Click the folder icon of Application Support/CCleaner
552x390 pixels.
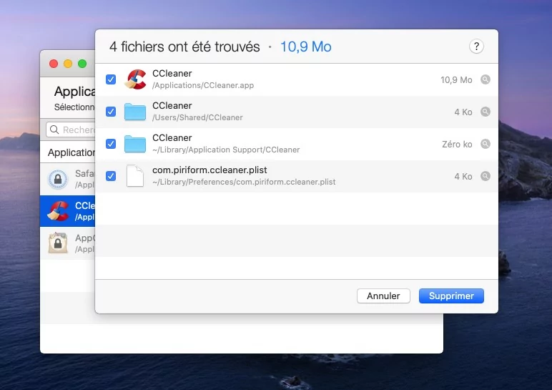[135, 144]
